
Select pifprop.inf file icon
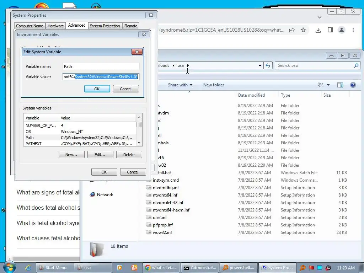(x=149, y=225)
